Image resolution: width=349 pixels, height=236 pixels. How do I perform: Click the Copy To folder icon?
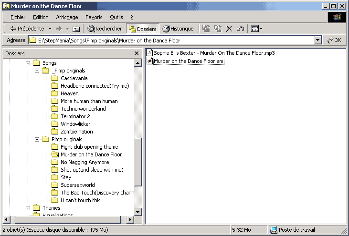217,29
